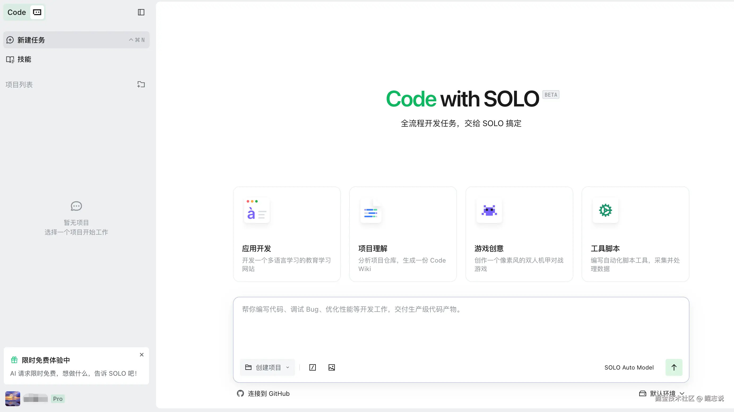Switch to the Code mode tab
The width and height of the screenshot is (734, 412).
click(x=16, y=12)
